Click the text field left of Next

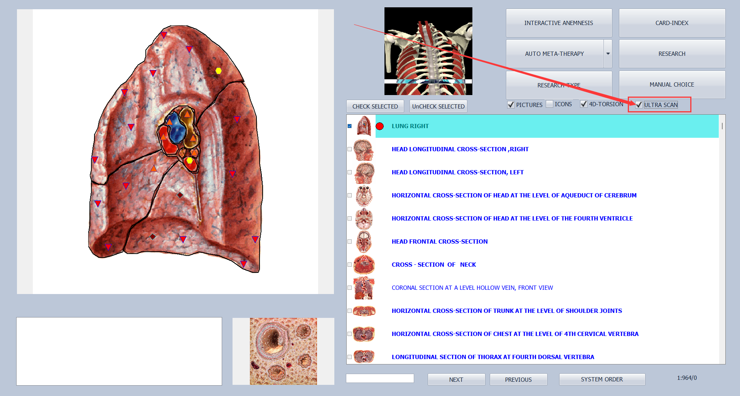[x=380, y=378]
